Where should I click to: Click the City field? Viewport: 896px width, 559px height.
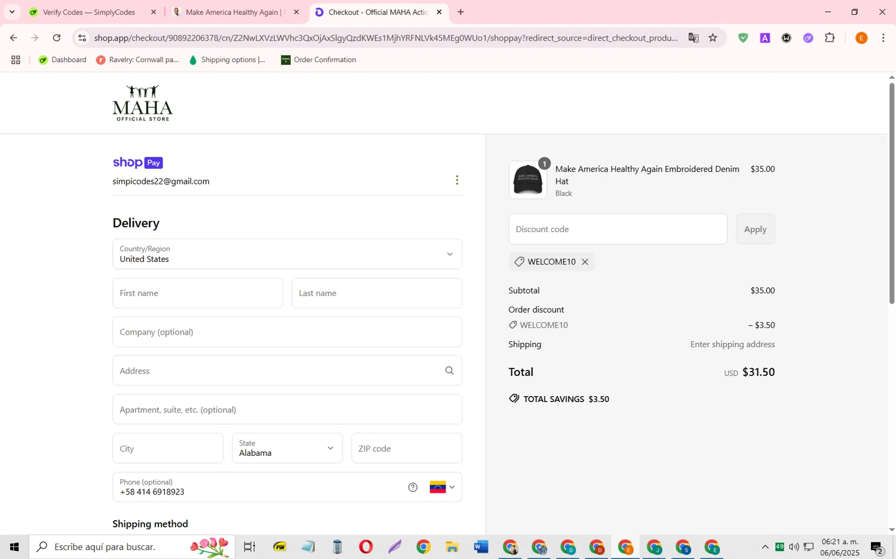[x=168, y=448]
